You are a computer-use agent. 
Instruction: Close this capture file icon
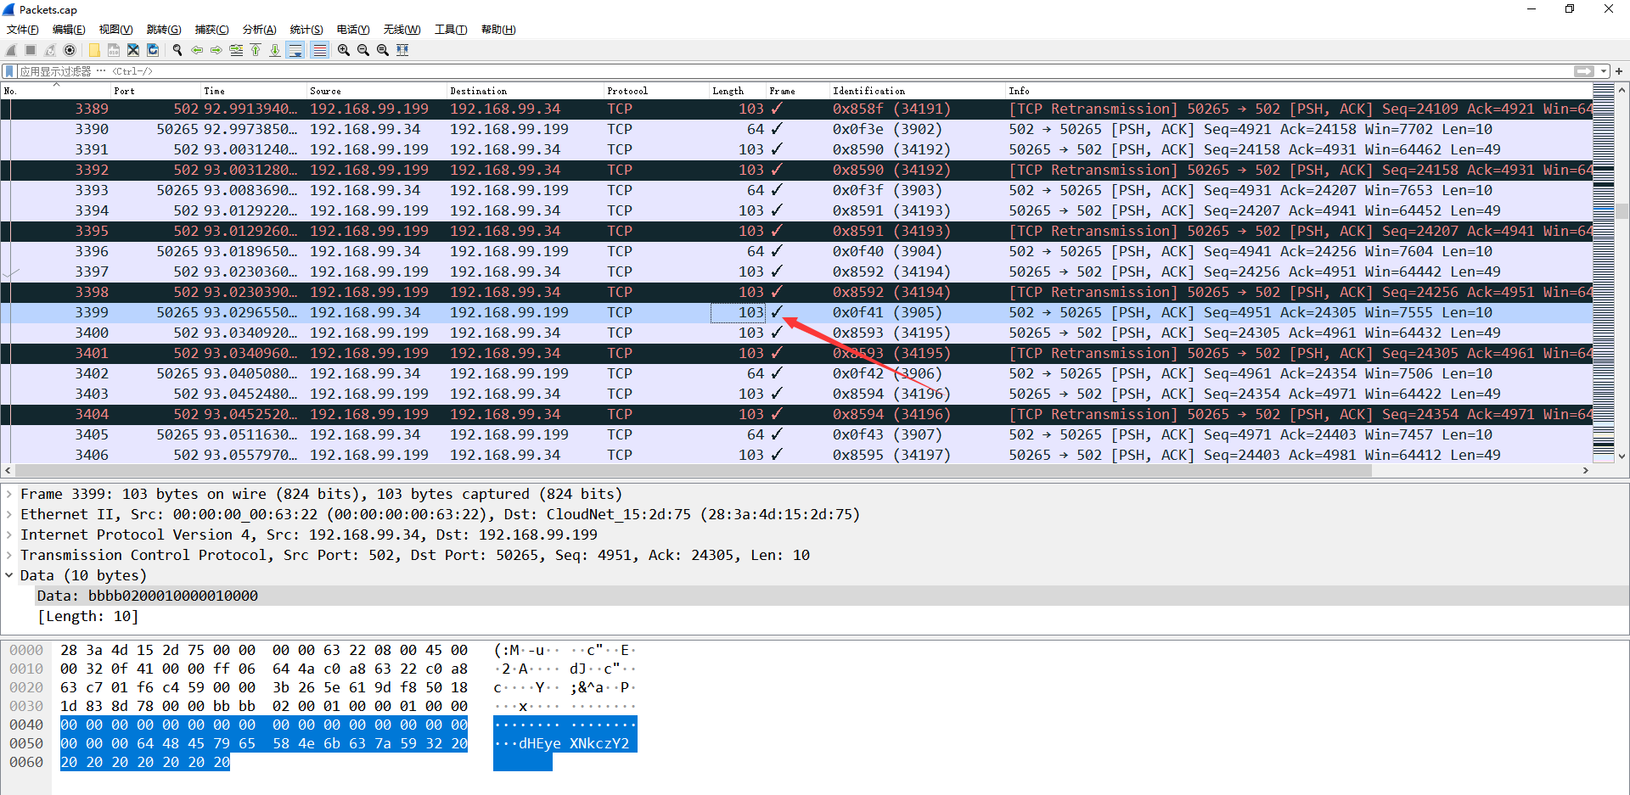click(x=133, y=50)
